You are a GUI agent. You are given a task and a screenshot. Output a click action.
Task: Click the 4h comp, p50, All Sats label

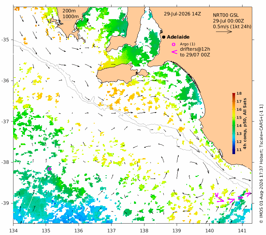tap(245, 124)
